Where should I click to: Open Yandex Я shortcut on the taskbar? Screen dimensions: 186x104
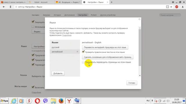29,101
